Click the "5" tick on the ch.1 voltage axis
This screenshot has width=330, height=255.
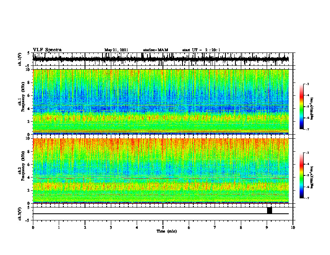(x=29, y=53)
